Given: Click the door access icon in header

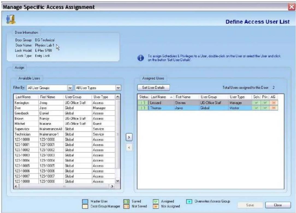Looking at the screenshot, I should [11, 19].
